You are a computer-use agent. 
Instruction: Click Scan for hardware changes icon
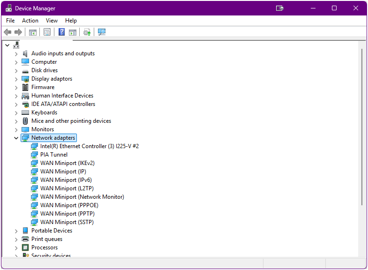pyautogui.click(x=102, y=32)
